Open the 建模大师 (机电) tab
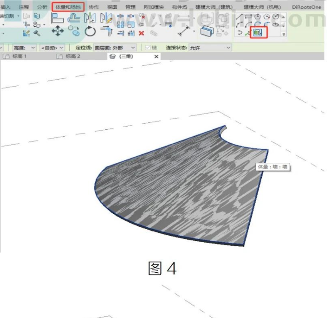Image resolution: width=331 pixels, height=318 pixels. tap(262, 7)
